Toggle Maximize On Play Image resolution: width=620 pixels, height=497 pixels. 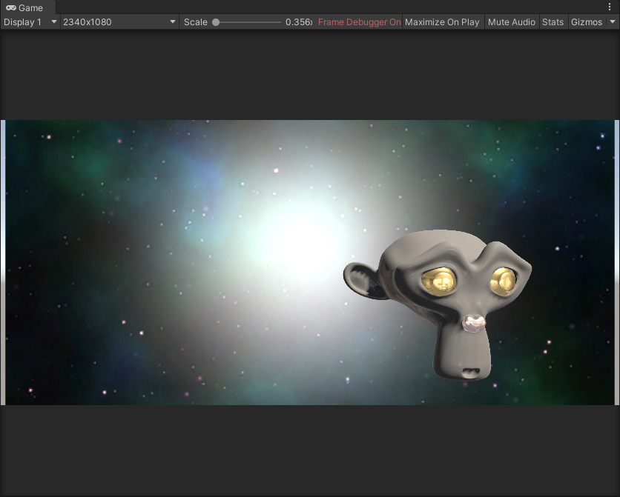442,22
